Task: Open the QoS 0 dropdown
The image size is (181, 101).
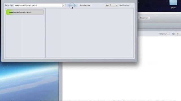Action: 111,5
